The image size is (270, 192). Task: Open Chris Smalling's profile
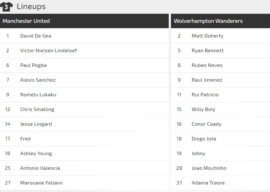(37, 109)
